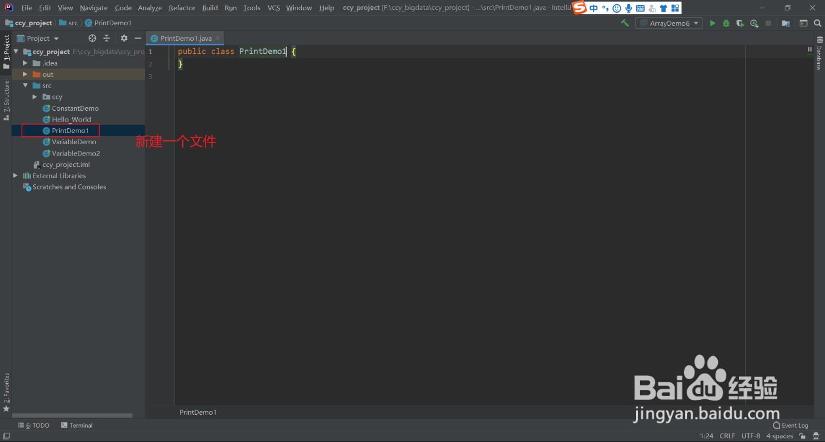Expand the .idea folder

point(25,63)
